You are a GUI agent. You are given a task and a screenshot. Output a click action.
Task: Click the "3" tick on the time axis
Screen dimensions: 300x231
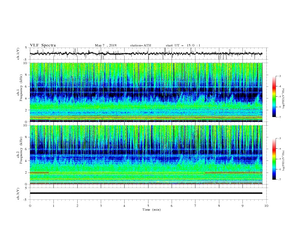(x=101, y=206)
